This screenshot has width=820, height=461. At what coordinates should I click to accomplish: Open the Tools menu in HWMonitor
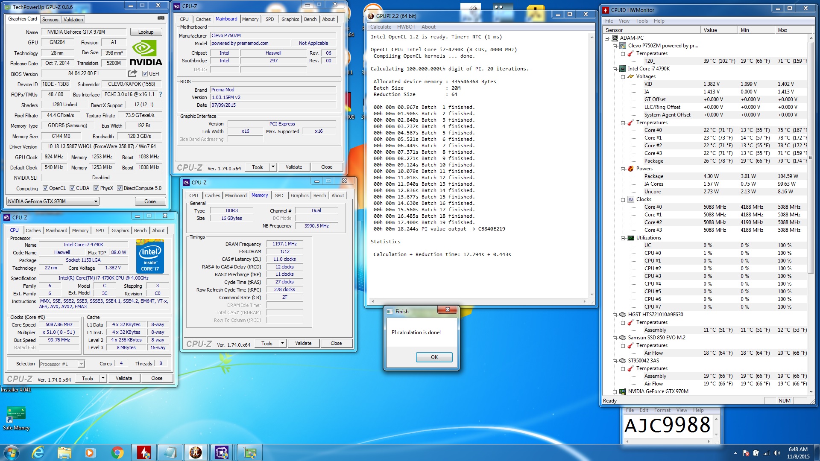coord(641,21)
